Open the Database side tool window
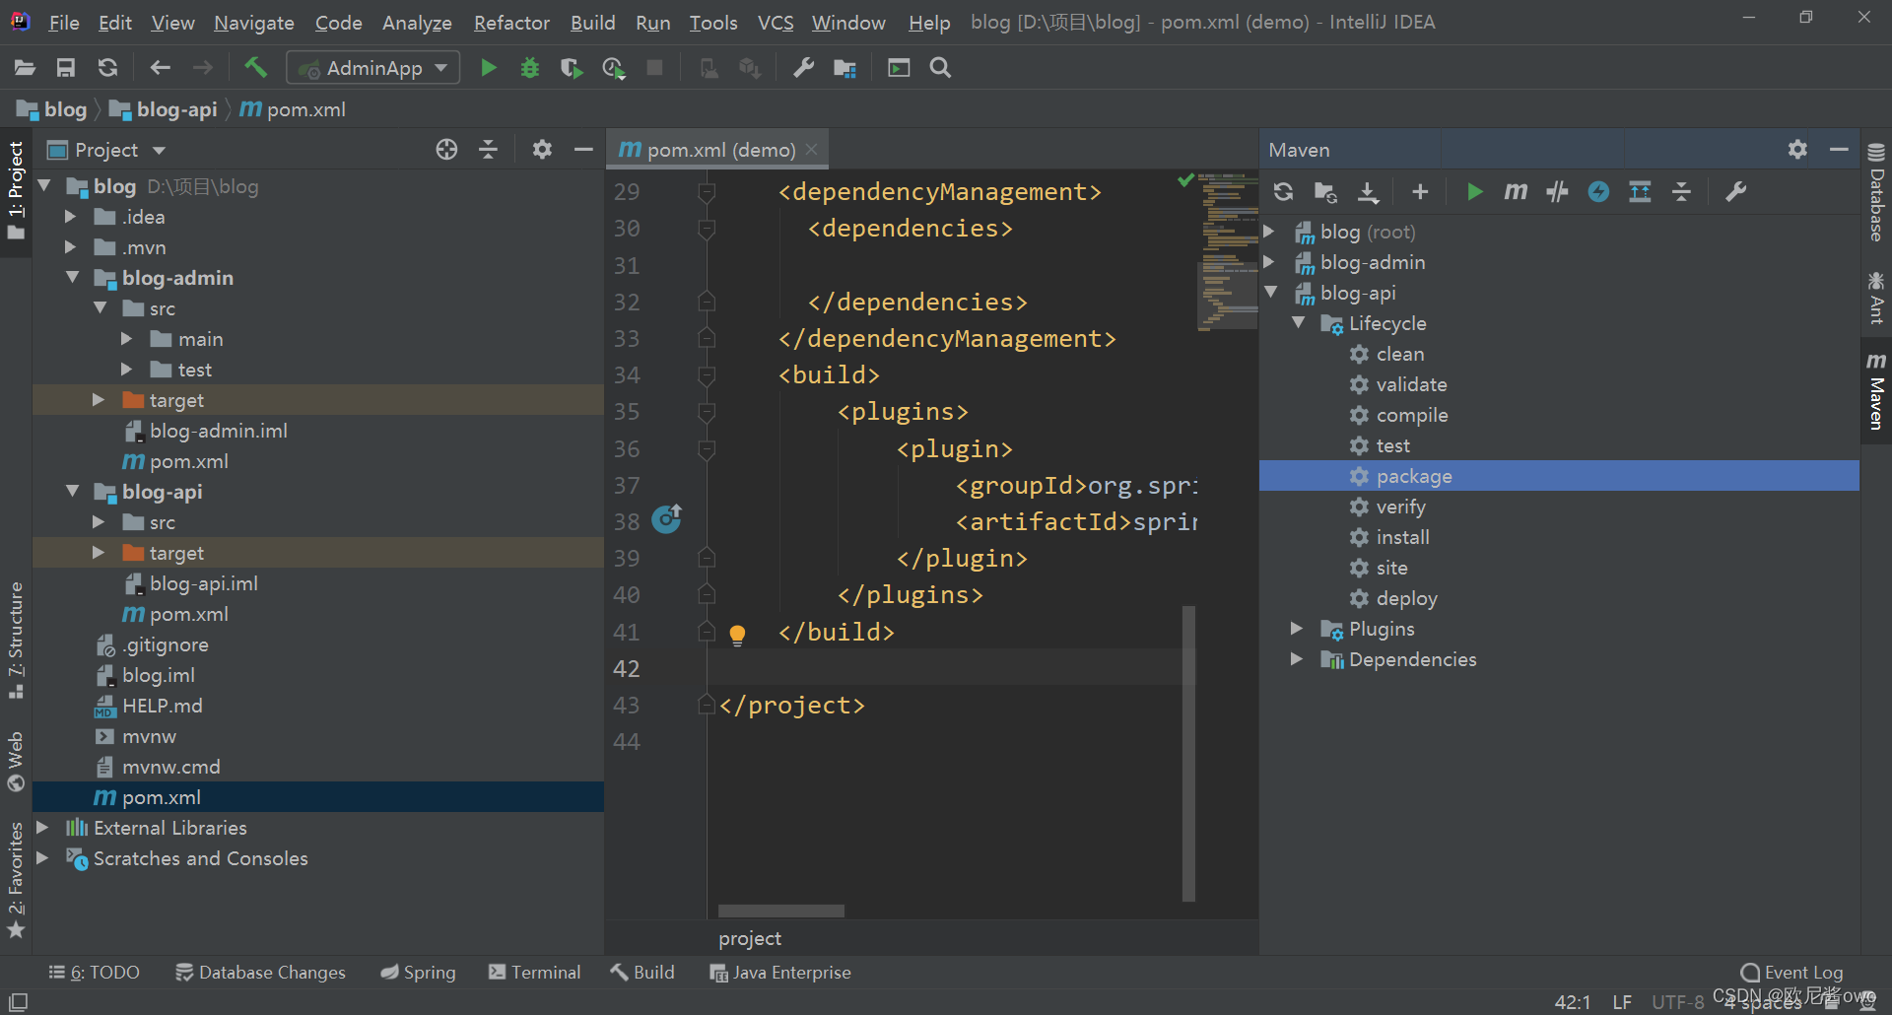The width and height of the screenshot is (1892, 1015). point(1876,192)
